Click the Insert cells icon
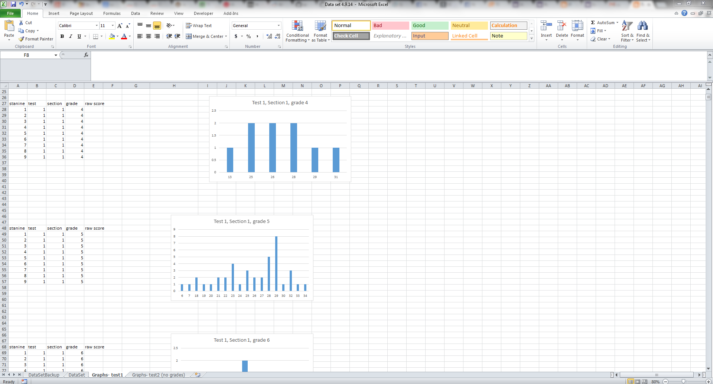The height and width of the screenshot is (384, 713). click(x=546, y=26)
